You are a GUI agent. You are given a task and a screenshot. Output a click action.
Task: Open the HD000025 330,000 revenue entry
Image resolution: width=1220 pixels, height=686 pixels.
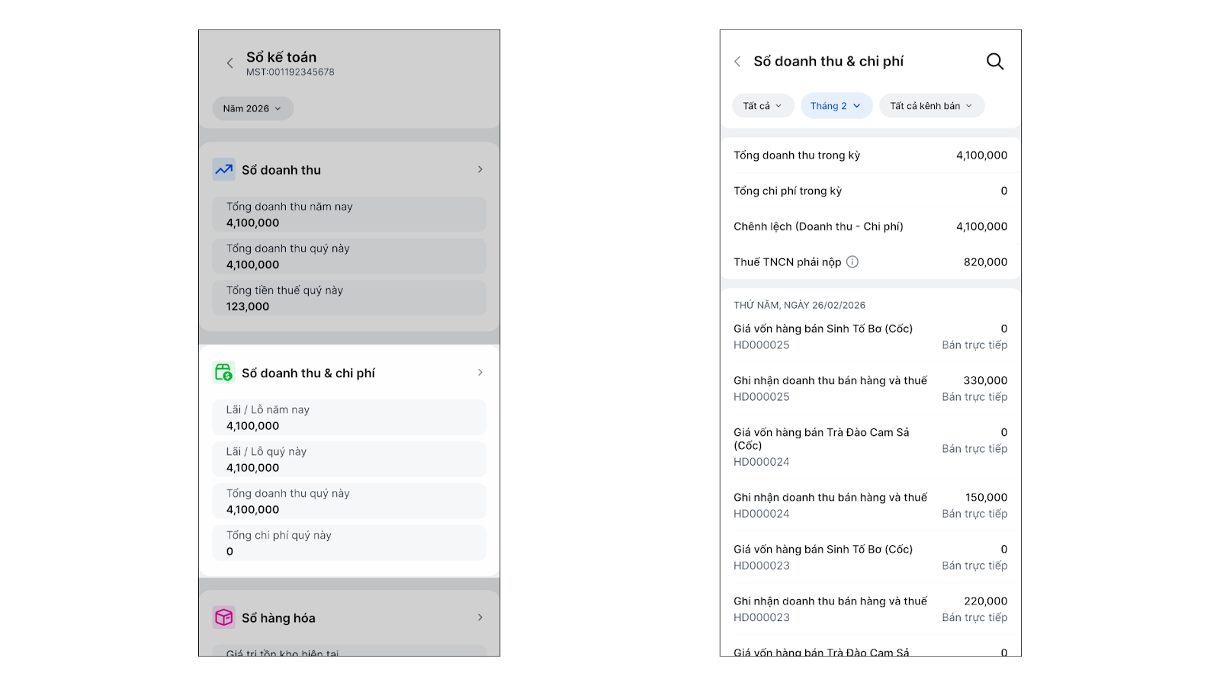click(x=870, y=388)
